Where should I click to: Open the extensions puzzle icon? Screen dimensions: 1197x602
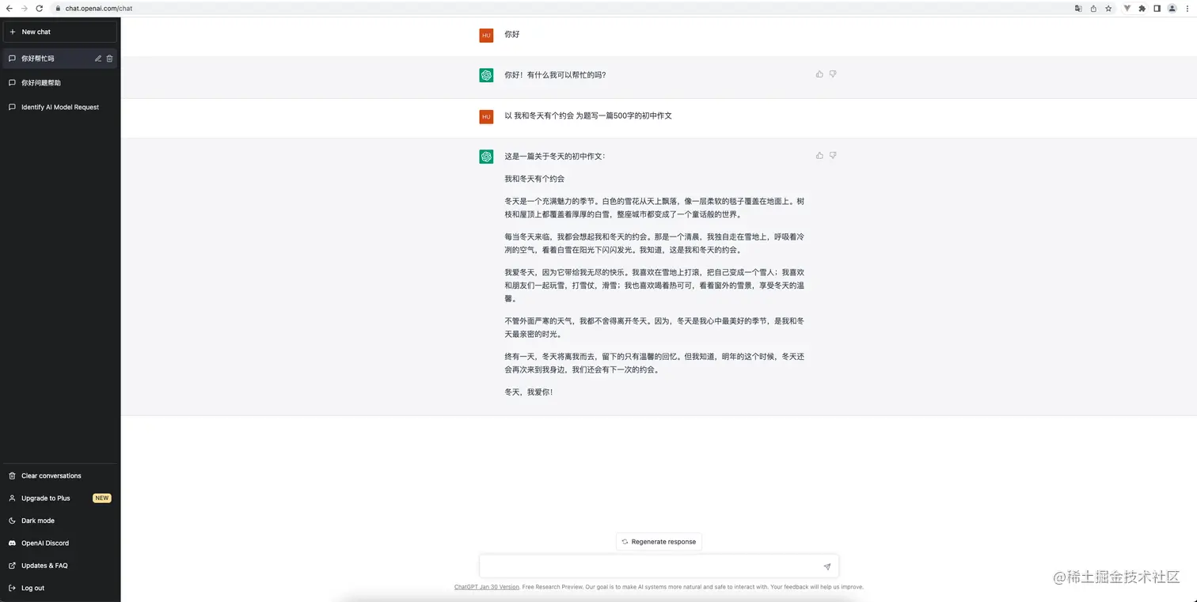(1142, 8)
